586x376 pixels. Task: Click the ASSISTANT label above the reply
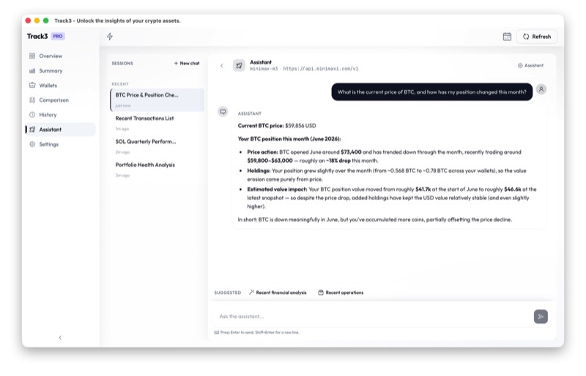(250, 114)
